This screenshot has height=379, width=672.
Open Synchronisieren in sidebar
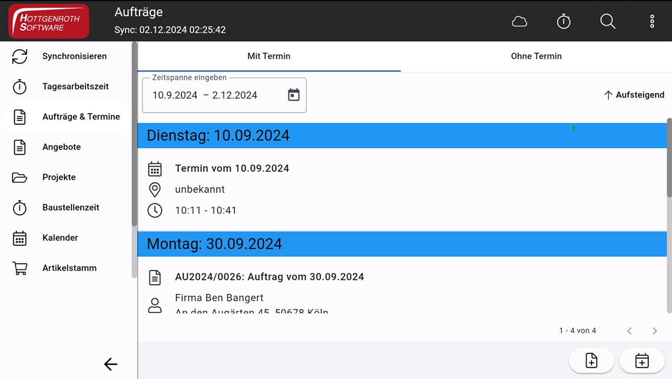pos(74,56)
